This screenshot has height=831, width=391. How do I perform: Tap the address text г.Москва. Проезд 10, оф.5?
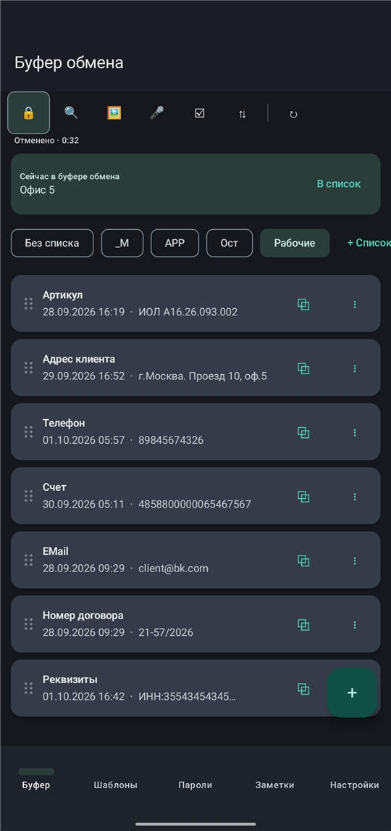click(x=203, y=376)
